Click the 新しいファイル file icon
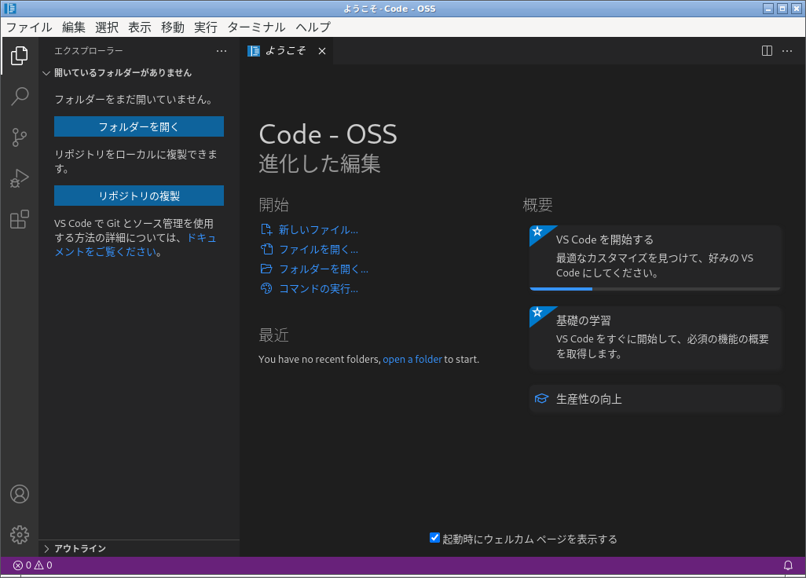Screen dimensions: 806x578 coord(266,229)
